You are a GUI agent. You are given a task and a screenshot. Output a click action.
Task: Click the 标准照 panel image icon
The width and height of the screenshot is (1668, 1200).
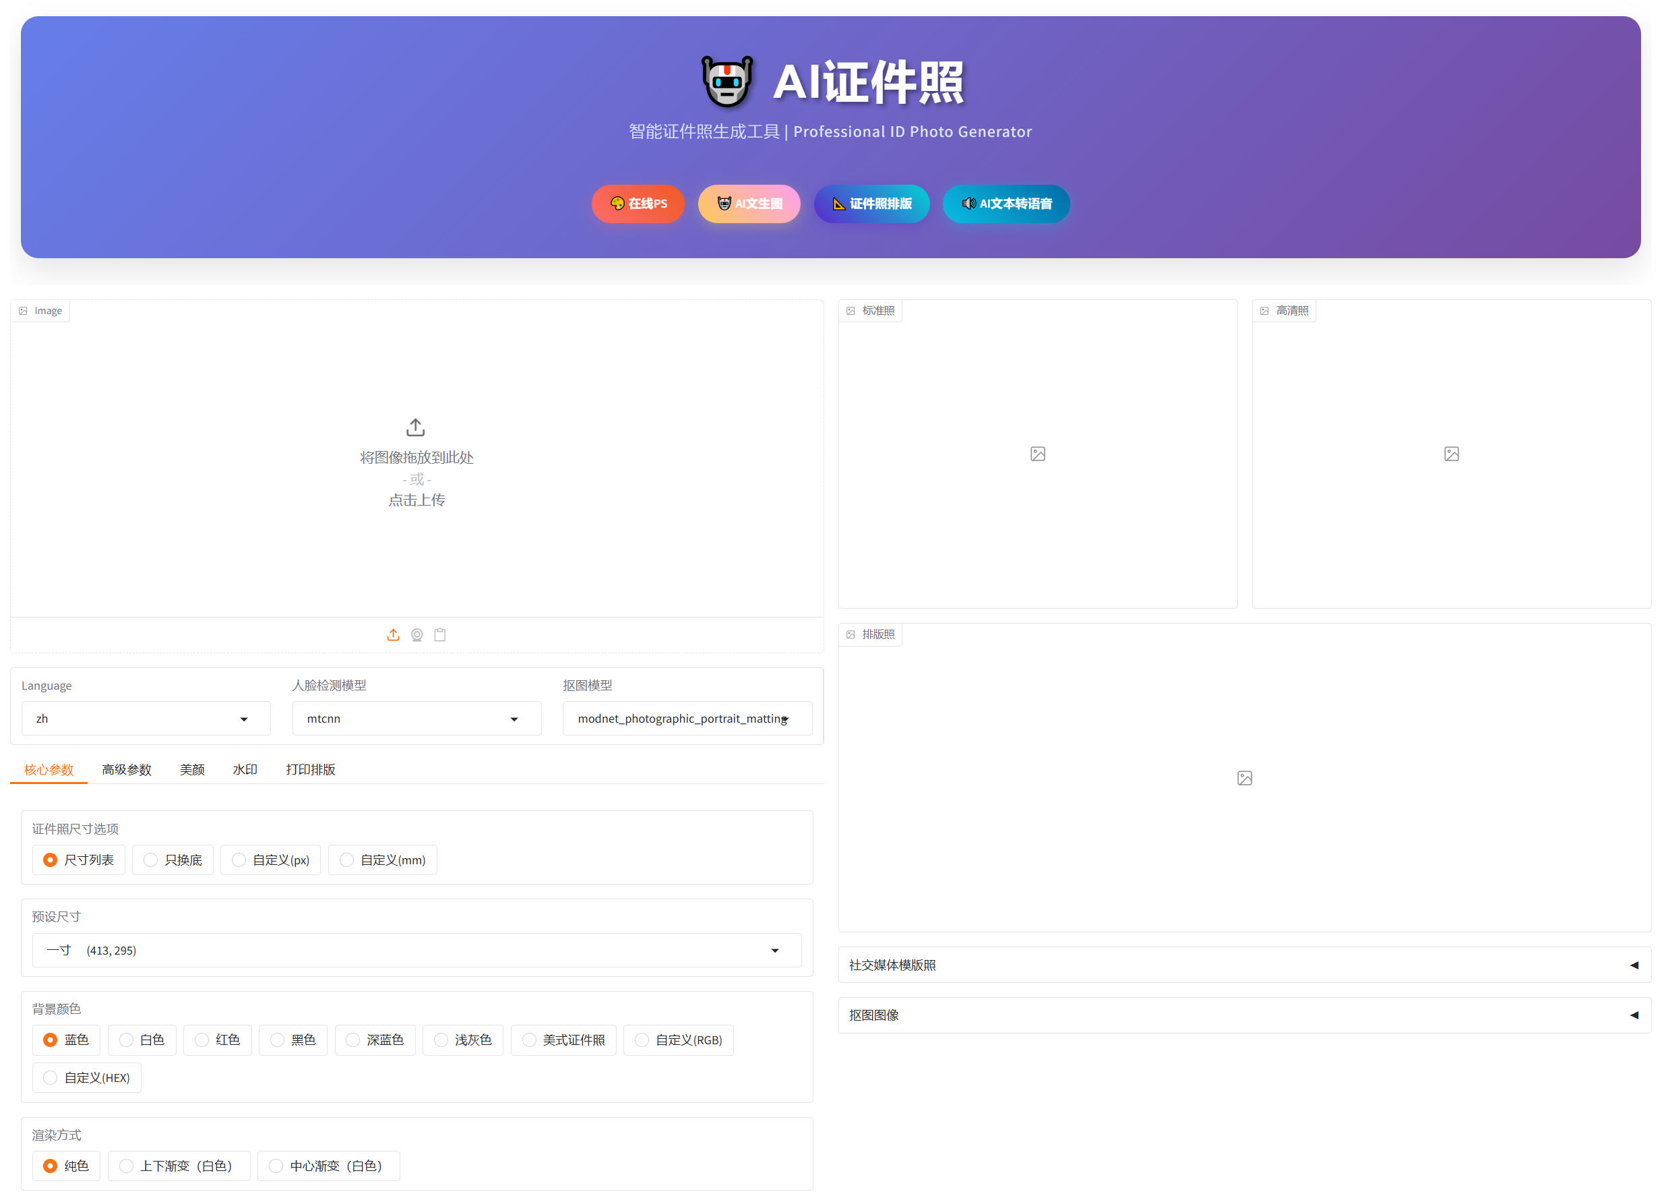(x=1037, y=453)
